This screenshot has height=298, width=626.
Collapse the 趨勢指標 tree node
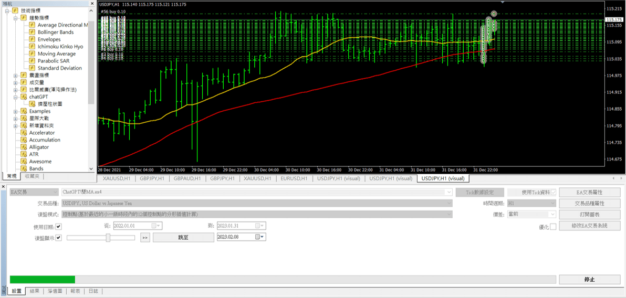[16, 18]
